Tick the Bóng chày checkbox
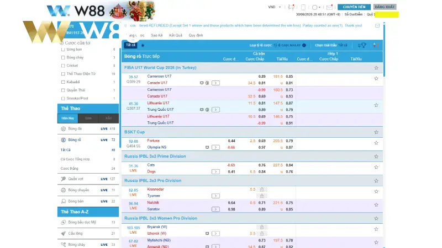This screenshot has height=248, width=442. point(63,57)
